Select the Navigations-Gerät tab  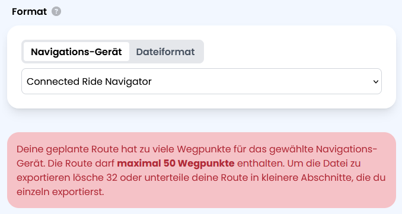76,52
